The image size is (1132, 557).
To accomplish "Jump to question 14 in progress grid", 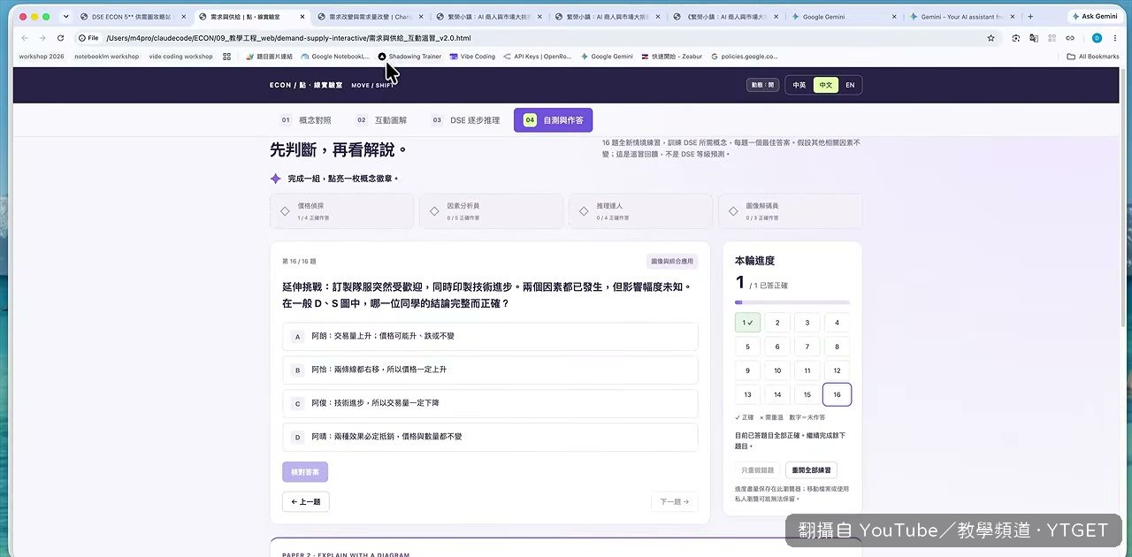I will tap(777, 394).
